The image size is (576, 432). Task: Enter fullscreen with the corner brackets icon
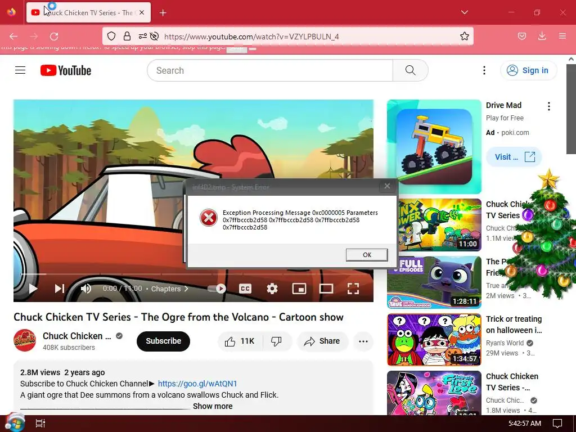coord(353,289)
